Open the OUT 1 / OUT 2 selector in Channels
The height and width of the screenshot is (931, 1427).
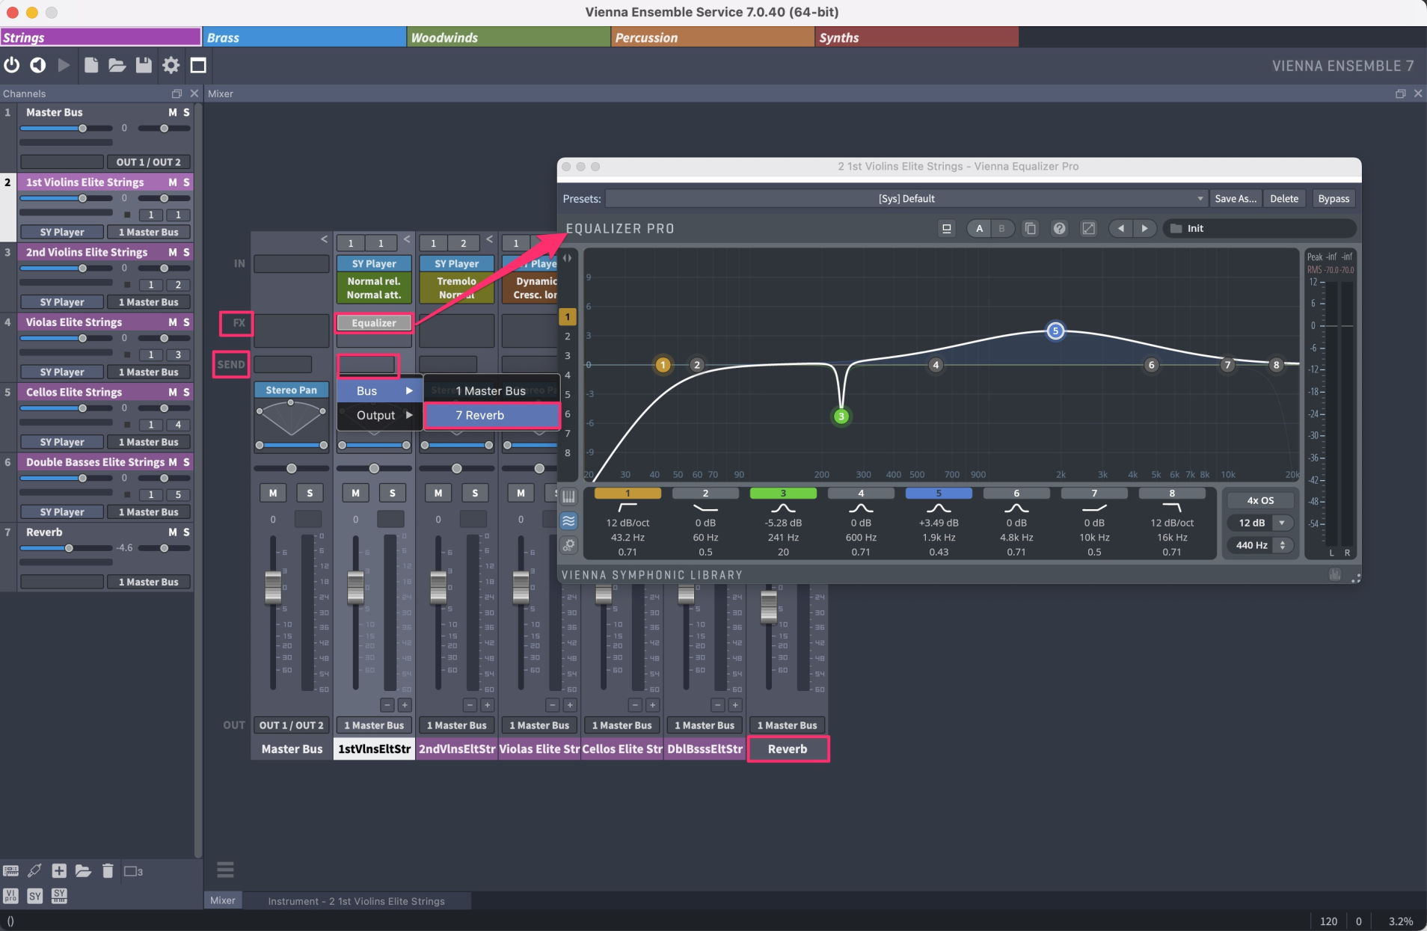[x=148, y=162]
